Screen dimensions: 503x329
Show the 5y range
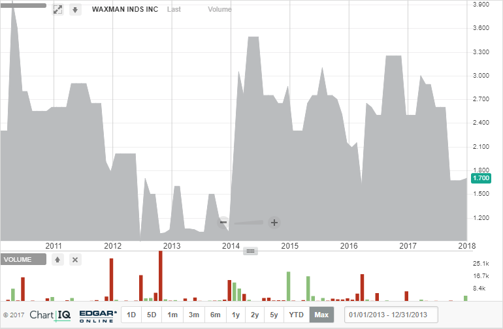point(274,315)
